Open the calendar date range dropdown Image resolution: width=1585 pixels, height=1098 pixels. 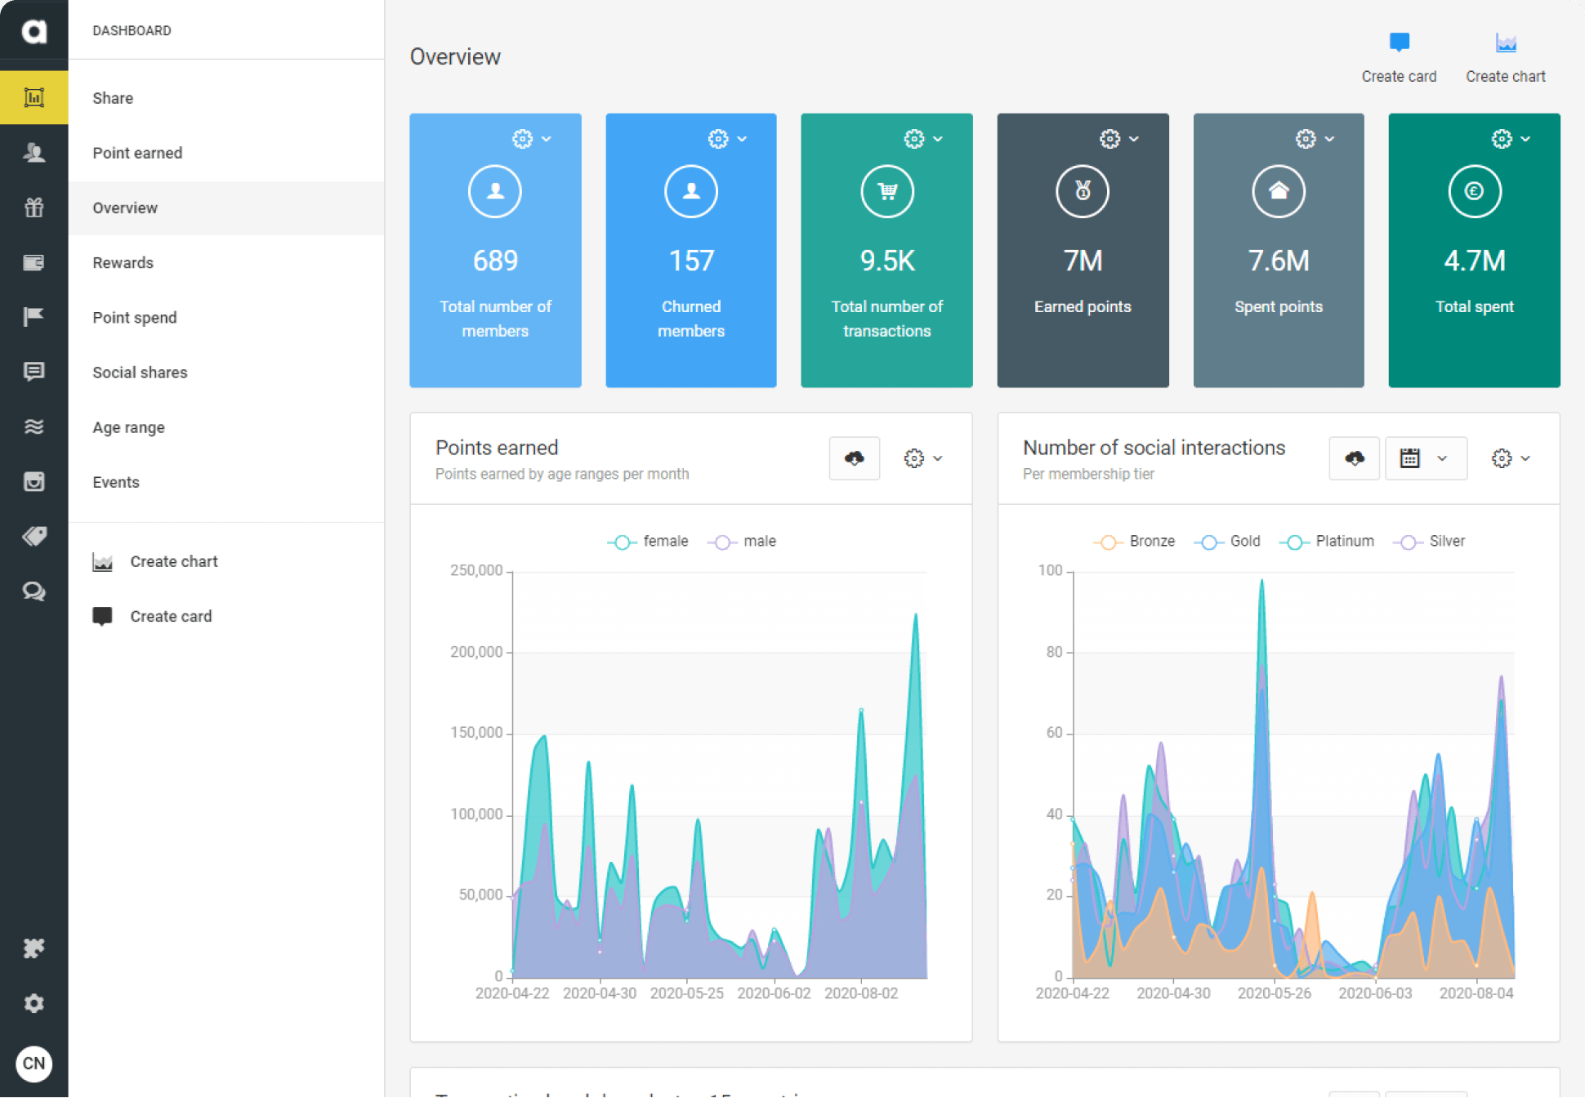(1425, 458)
